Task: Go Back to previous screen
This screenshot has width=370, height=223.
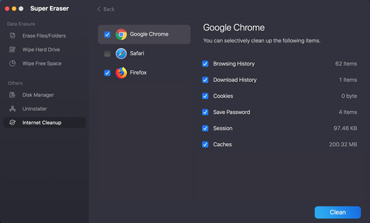Action: click(106, 9)
